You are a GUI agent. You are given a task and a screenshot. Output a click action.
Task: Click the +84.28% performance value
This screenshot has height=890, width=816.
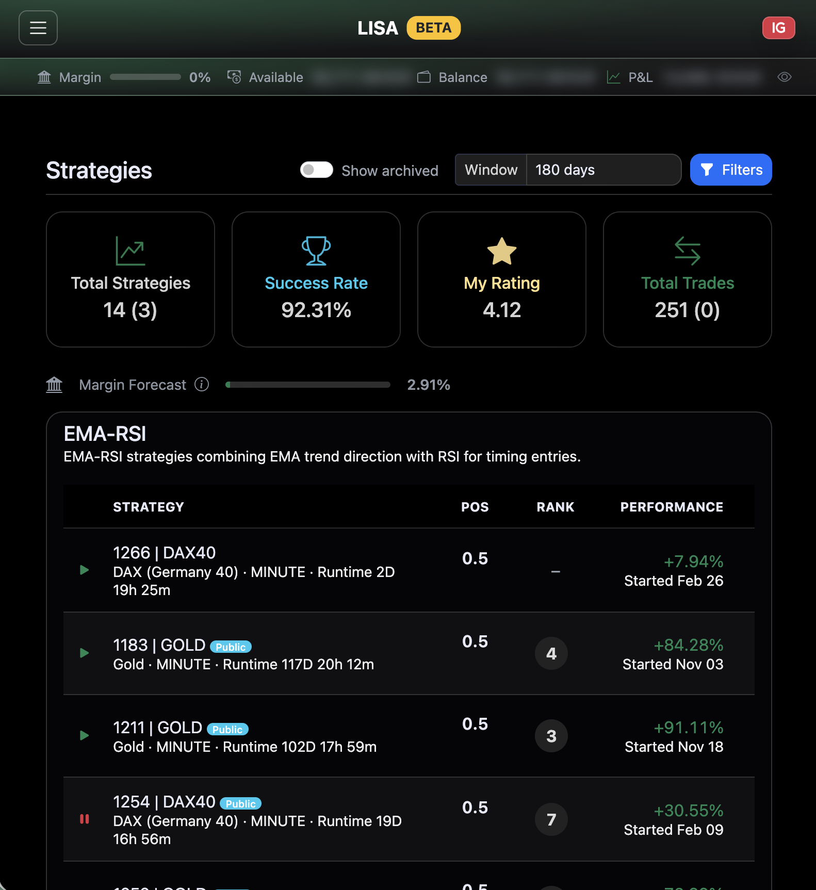point(689,645)
